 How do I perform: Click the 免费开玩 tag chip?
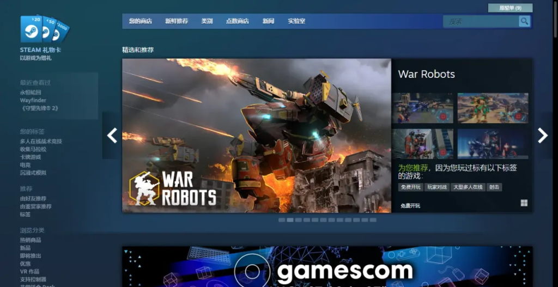click(x=410, y=187)
